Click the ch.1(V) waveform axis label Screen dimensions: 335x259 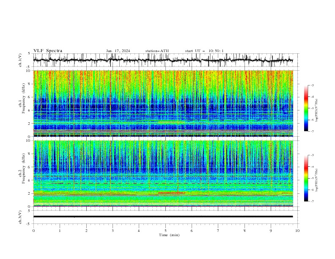click(20, 60)
